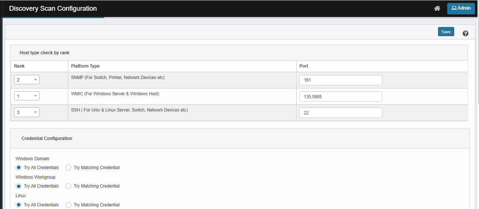This screenshot has height=209, width=479.
Task: Select Try Matching Credential for Windows Workgroup
Action: [x=68, y=186]
